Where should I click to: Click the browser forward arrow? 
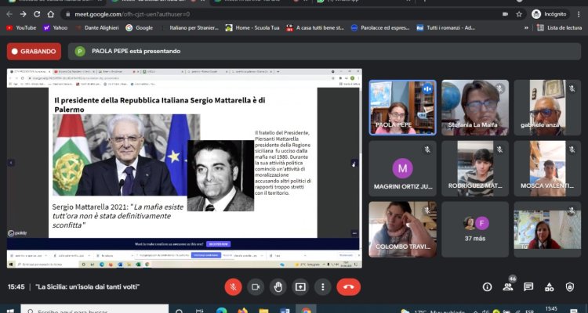tap(24, 14)
